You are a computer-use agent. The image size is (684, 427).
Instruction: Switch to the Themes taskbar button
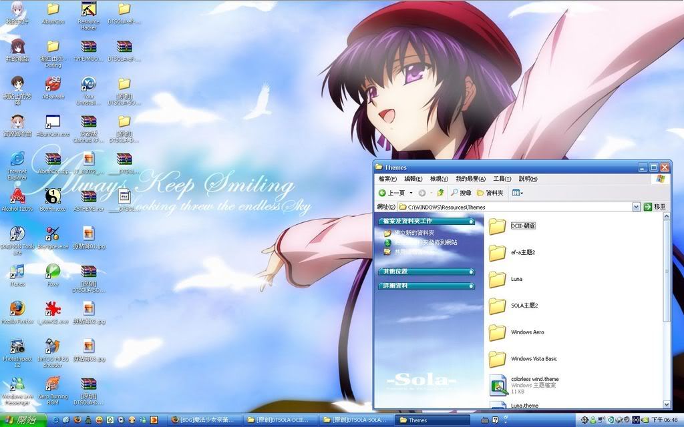(433, 420)
